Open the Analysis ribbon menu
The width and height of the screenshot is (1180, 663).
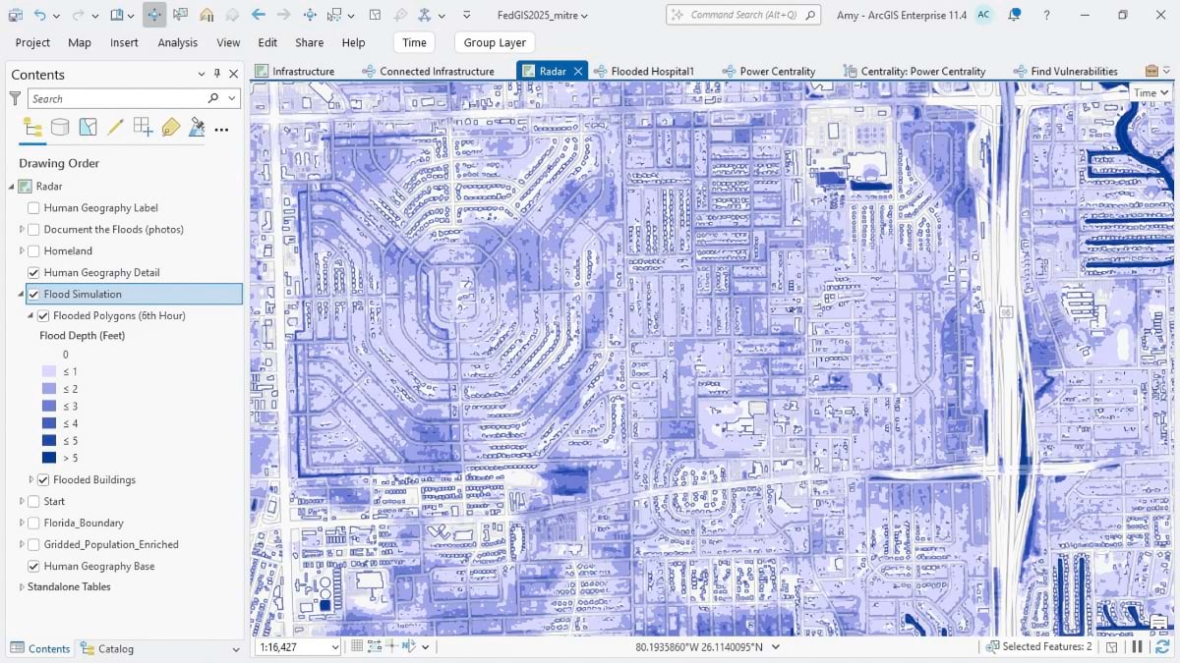coord(178,42)
